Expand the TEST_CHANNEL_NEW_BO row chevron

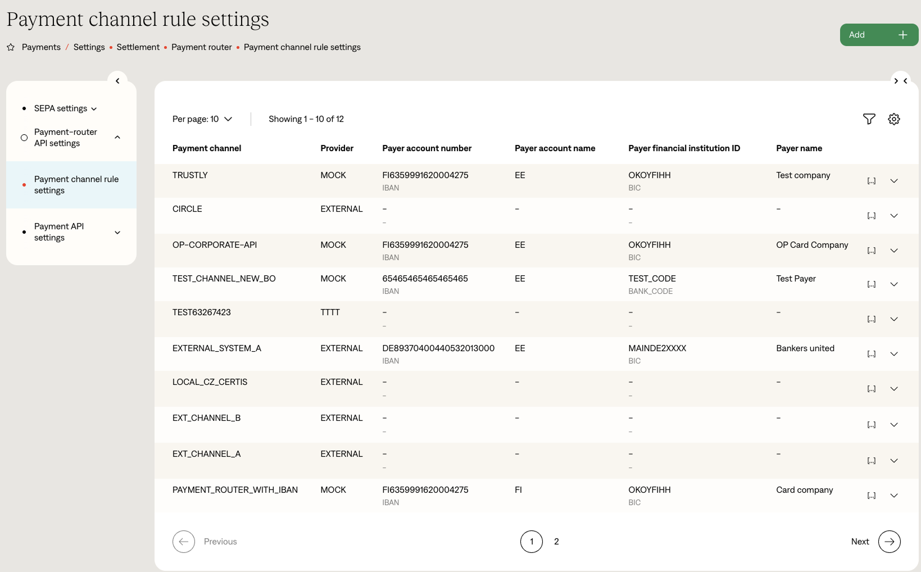point(893,284)
